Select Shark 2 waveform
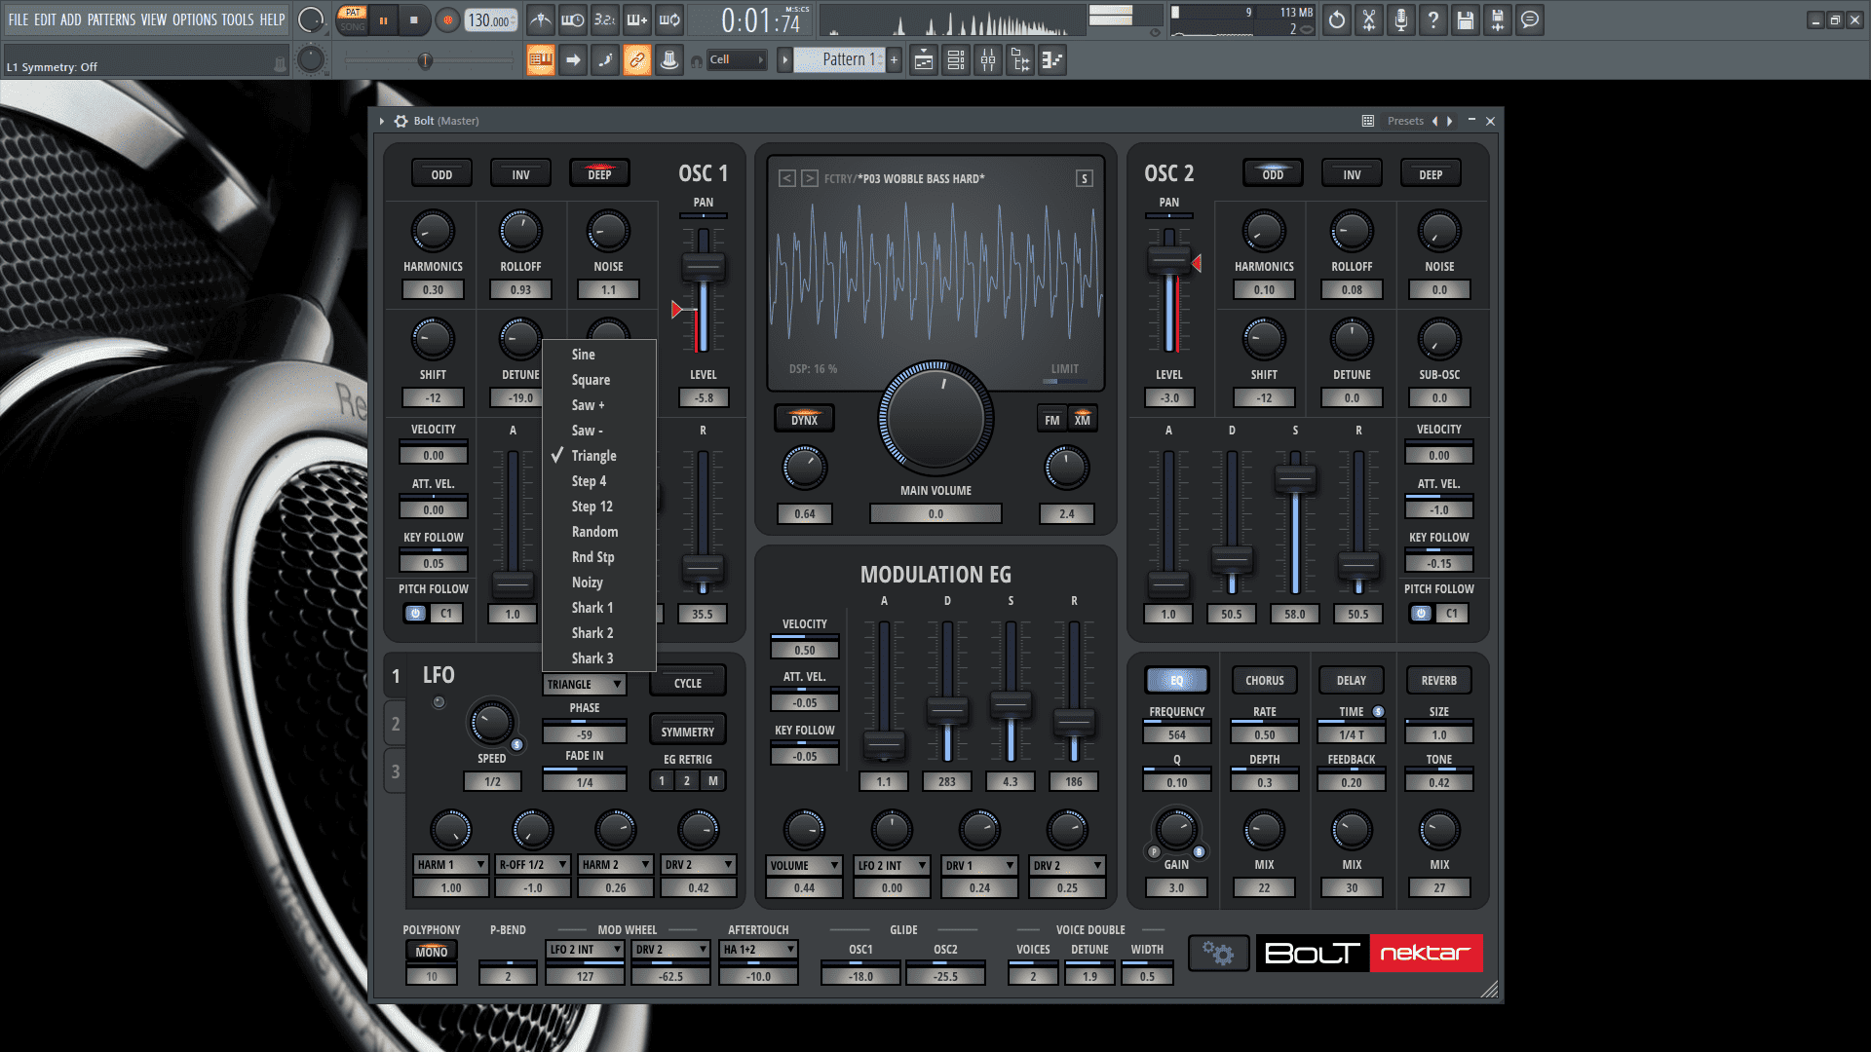Screen dimensions: 1871x1052 [598, 633]
